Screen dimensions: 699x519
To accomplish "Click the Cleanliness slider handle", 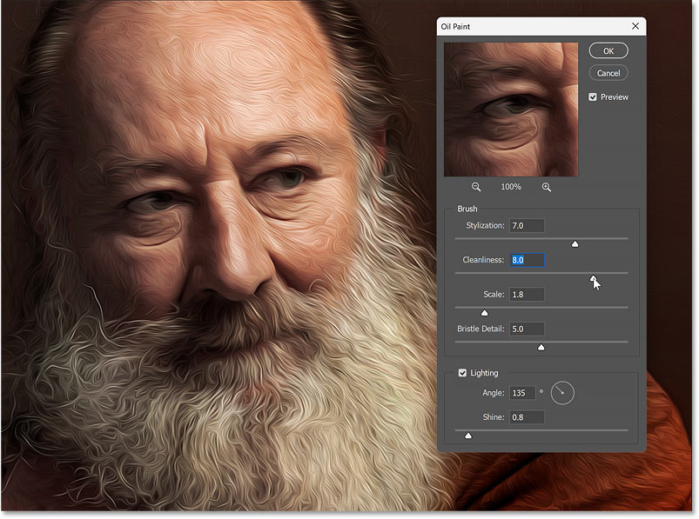I will (x=594, y=278).
